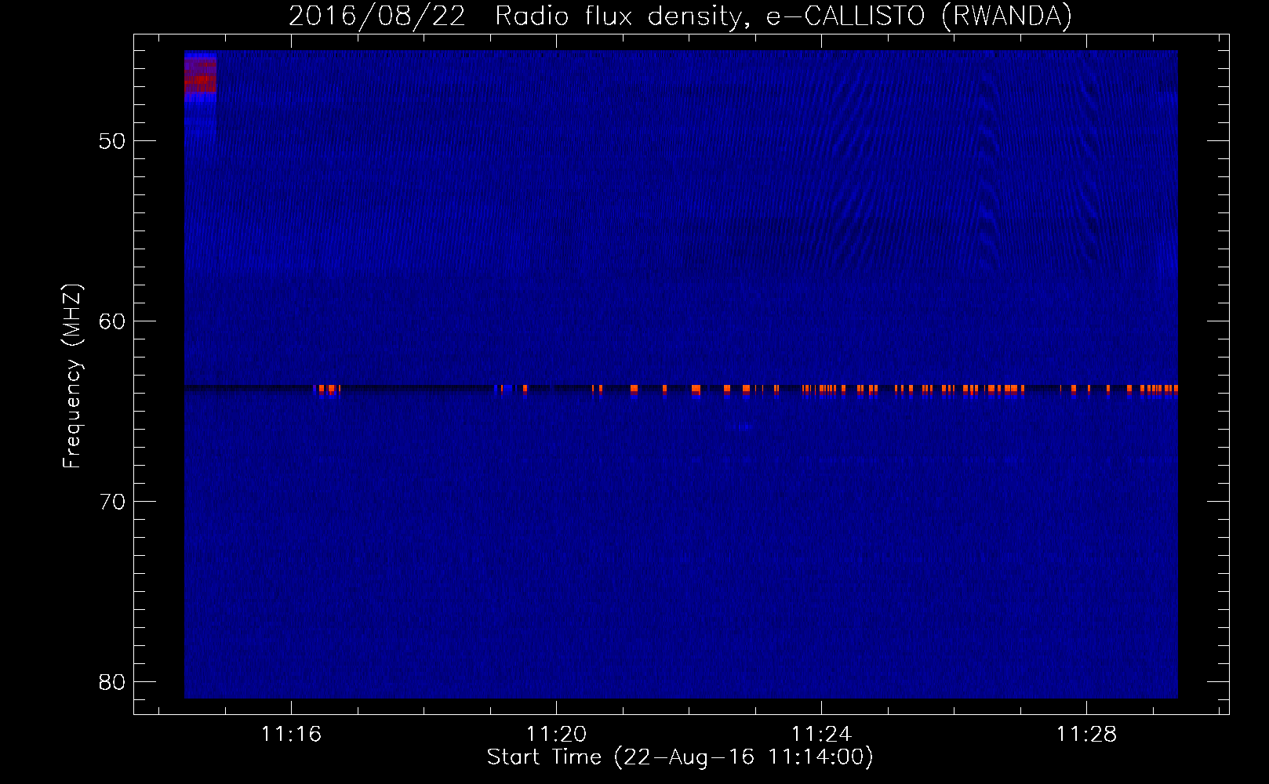1269x784 pixels.
Task: Click the '11:28' time axis label
Action: (x=1086, y=734)
